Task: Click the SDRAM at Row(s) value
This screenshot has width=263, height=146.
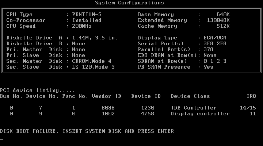Action: tap(215, 61)
